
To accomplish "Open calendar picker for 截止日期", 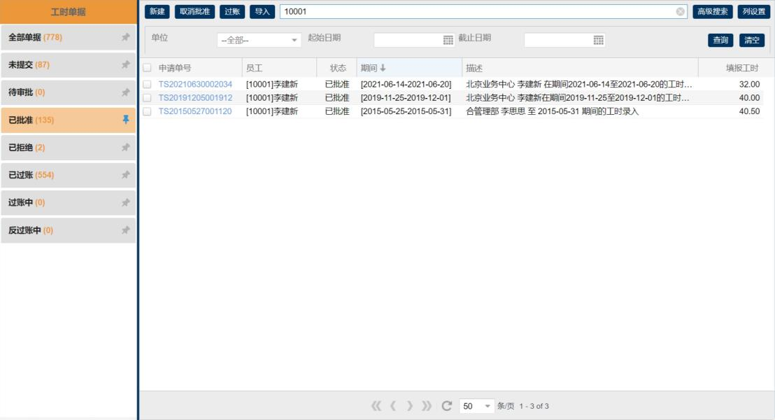I will tap(598, 41).
